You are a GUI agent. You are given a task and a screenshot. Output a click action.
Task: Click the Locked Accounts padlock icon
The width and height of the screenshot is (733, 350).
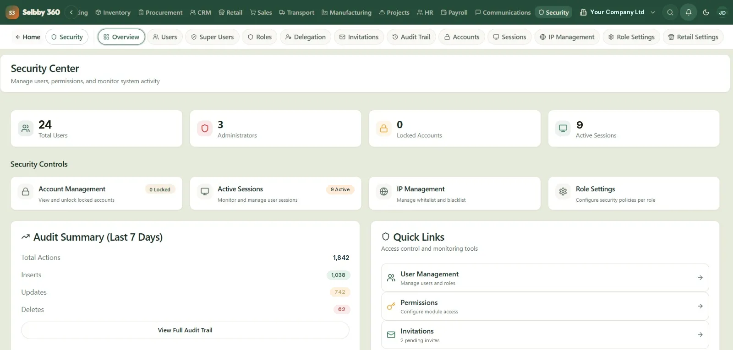[x=384, y=129]
